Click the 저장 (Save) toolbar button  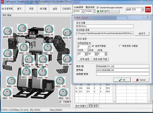(x=31, y=9)
